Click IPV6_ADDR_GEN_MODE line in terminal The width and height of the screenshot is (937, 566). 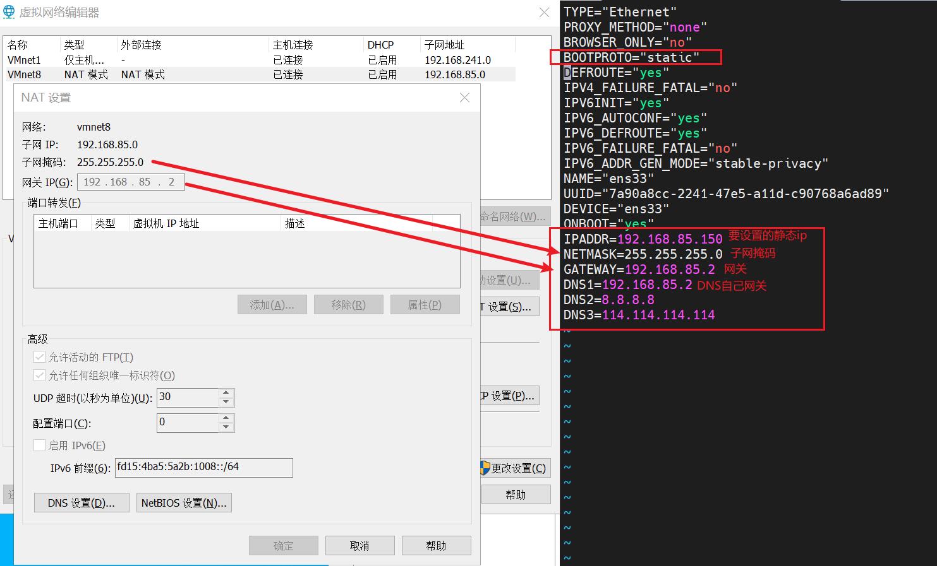coord(696,163)
